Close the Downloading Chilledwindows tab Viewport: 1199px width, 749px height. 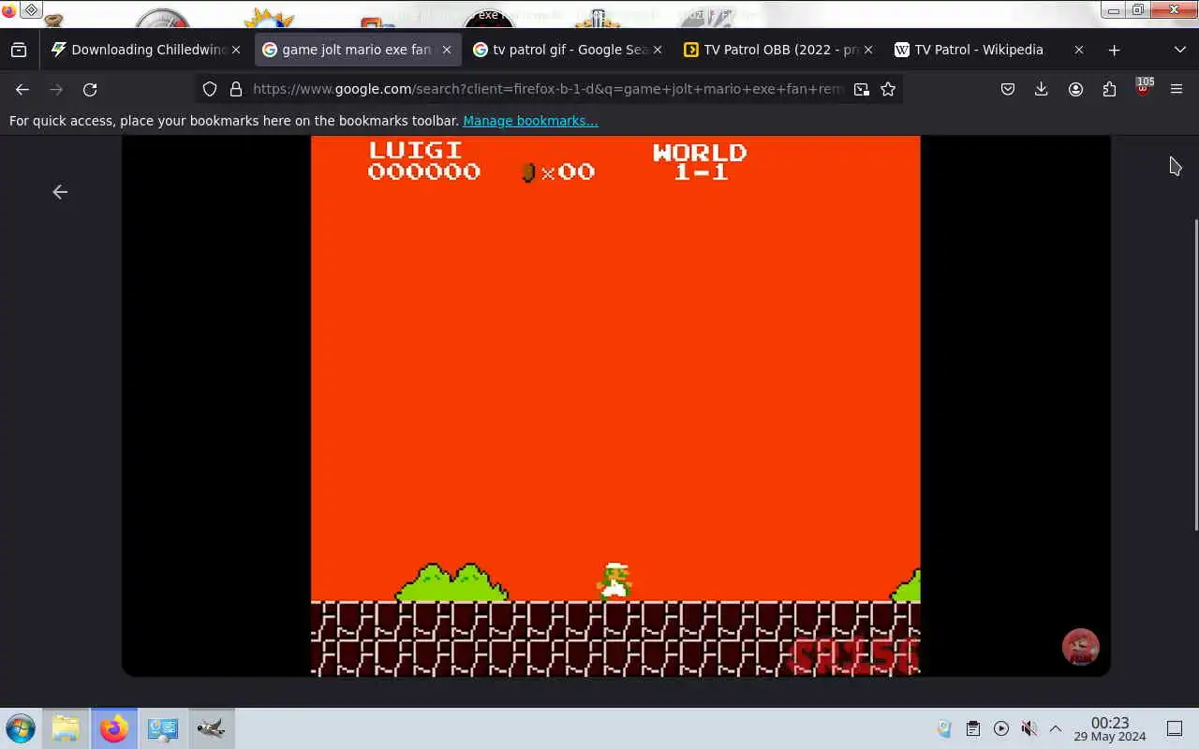236,50
